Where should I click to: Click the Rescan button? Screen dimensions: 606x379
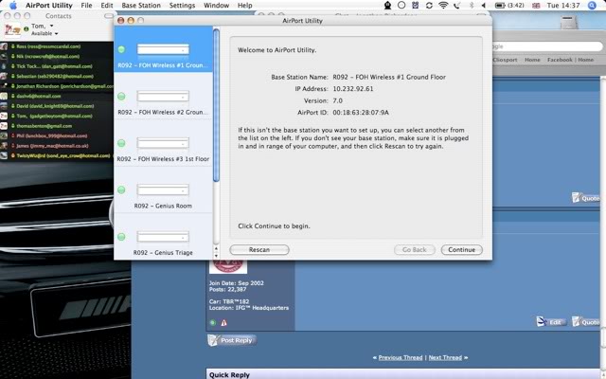coord(258,250)
